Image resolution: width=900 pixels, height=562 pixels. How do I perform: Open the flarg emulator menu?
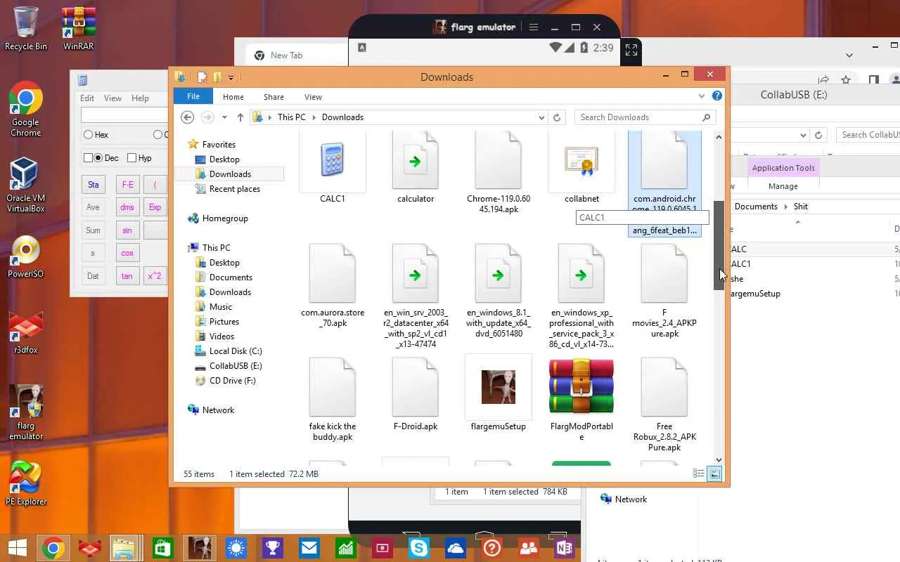pyautogui.click(x=534, y=27)
